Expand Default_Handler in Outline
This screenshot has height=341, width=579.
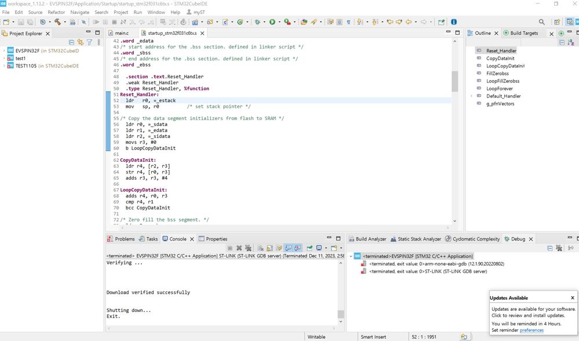(471, 96)
